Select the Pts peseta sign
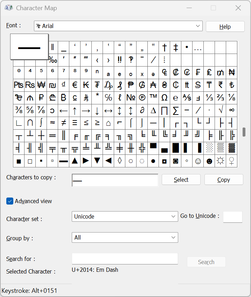The image size is (251, 297). coord(19,85)
